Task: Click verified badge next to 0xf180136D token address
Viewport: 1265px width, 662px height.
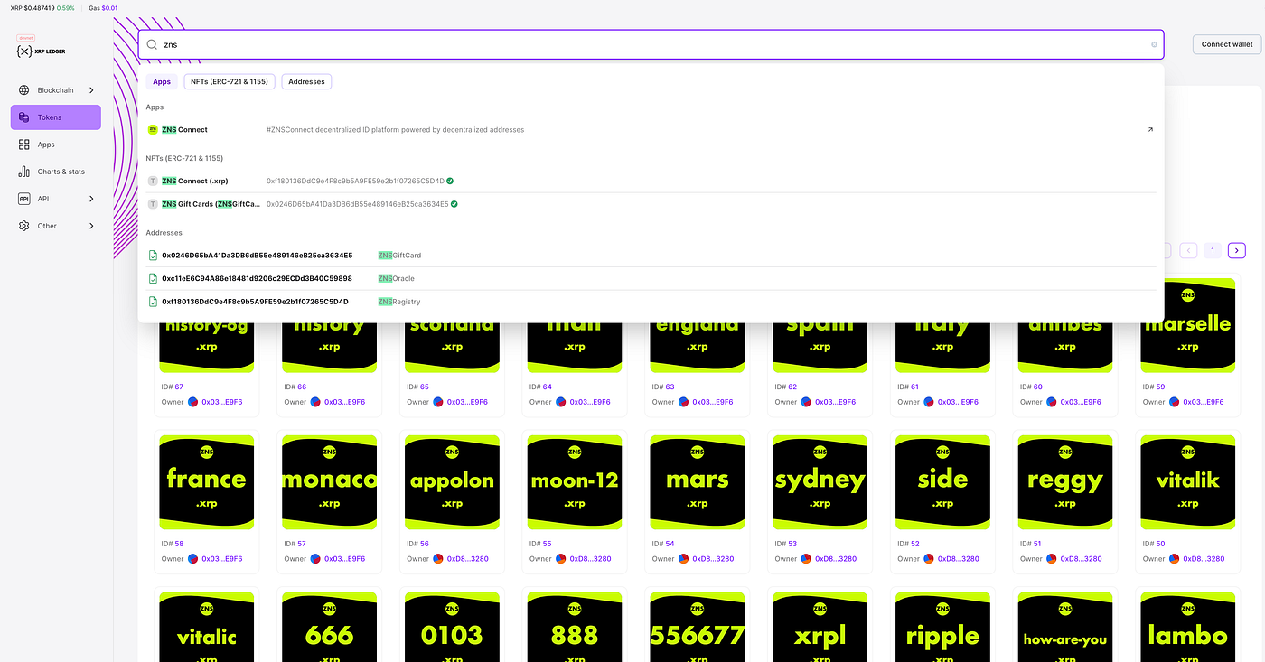Action: pos(450,181)
